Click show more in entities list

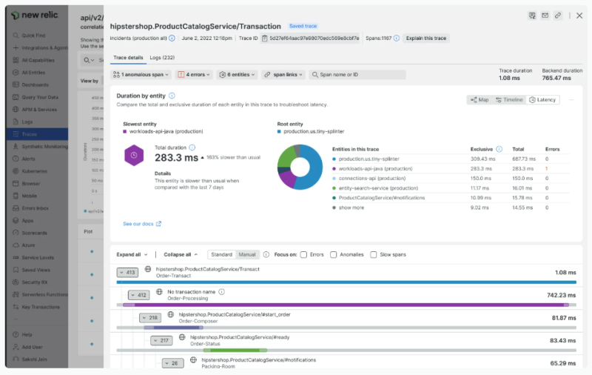click(351, 208)
